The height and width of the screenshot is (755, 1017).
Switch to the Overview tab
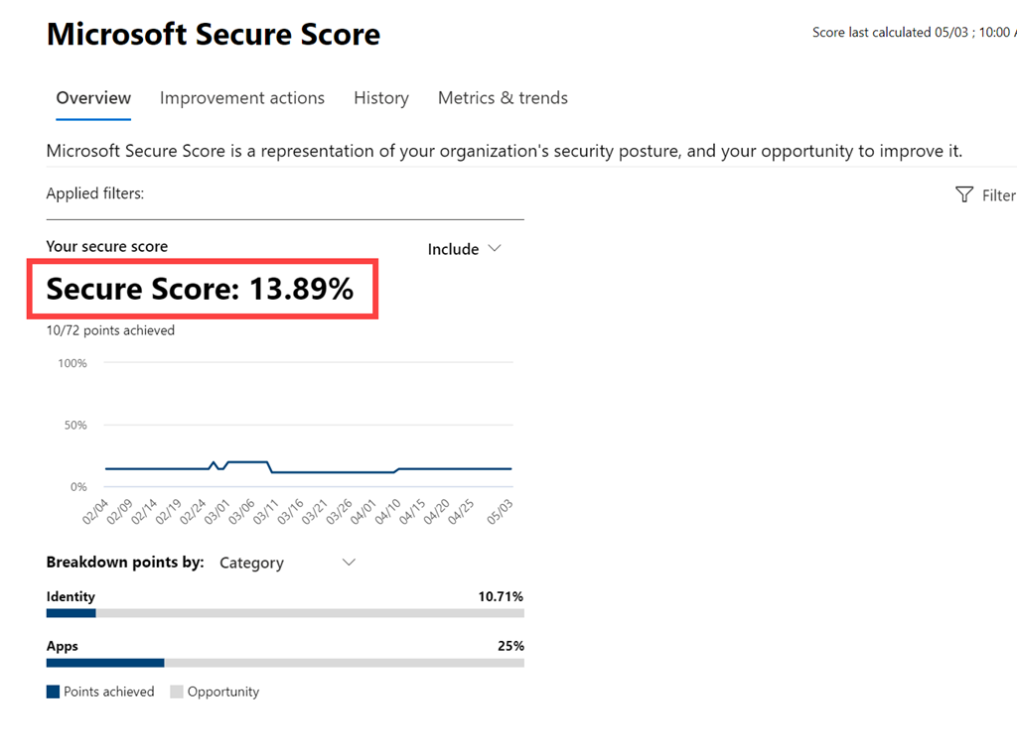(x=93, y=98)
